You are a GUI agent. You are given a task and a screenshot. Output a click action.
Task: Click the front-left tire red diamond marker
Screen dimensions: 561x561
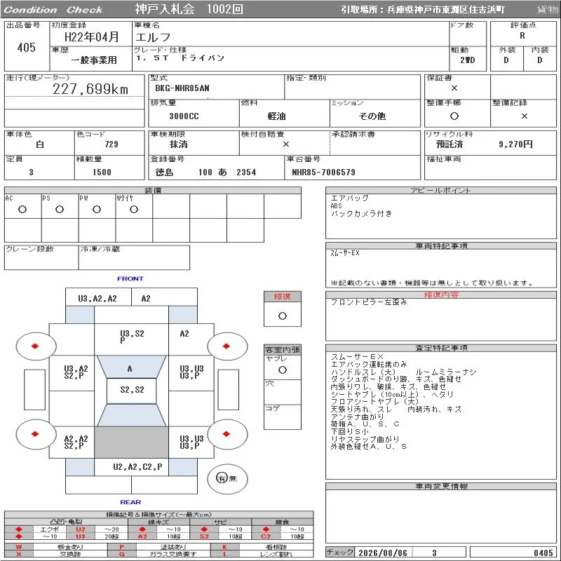[35, 346]
